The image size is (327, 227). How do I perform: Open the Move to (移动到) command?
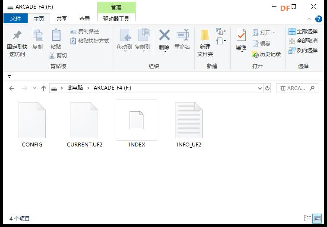[124, 40]
